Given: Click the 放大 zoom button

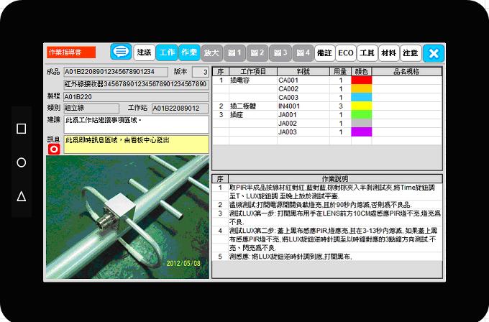Looking at the screenshot, I should (x=212, y=53).
